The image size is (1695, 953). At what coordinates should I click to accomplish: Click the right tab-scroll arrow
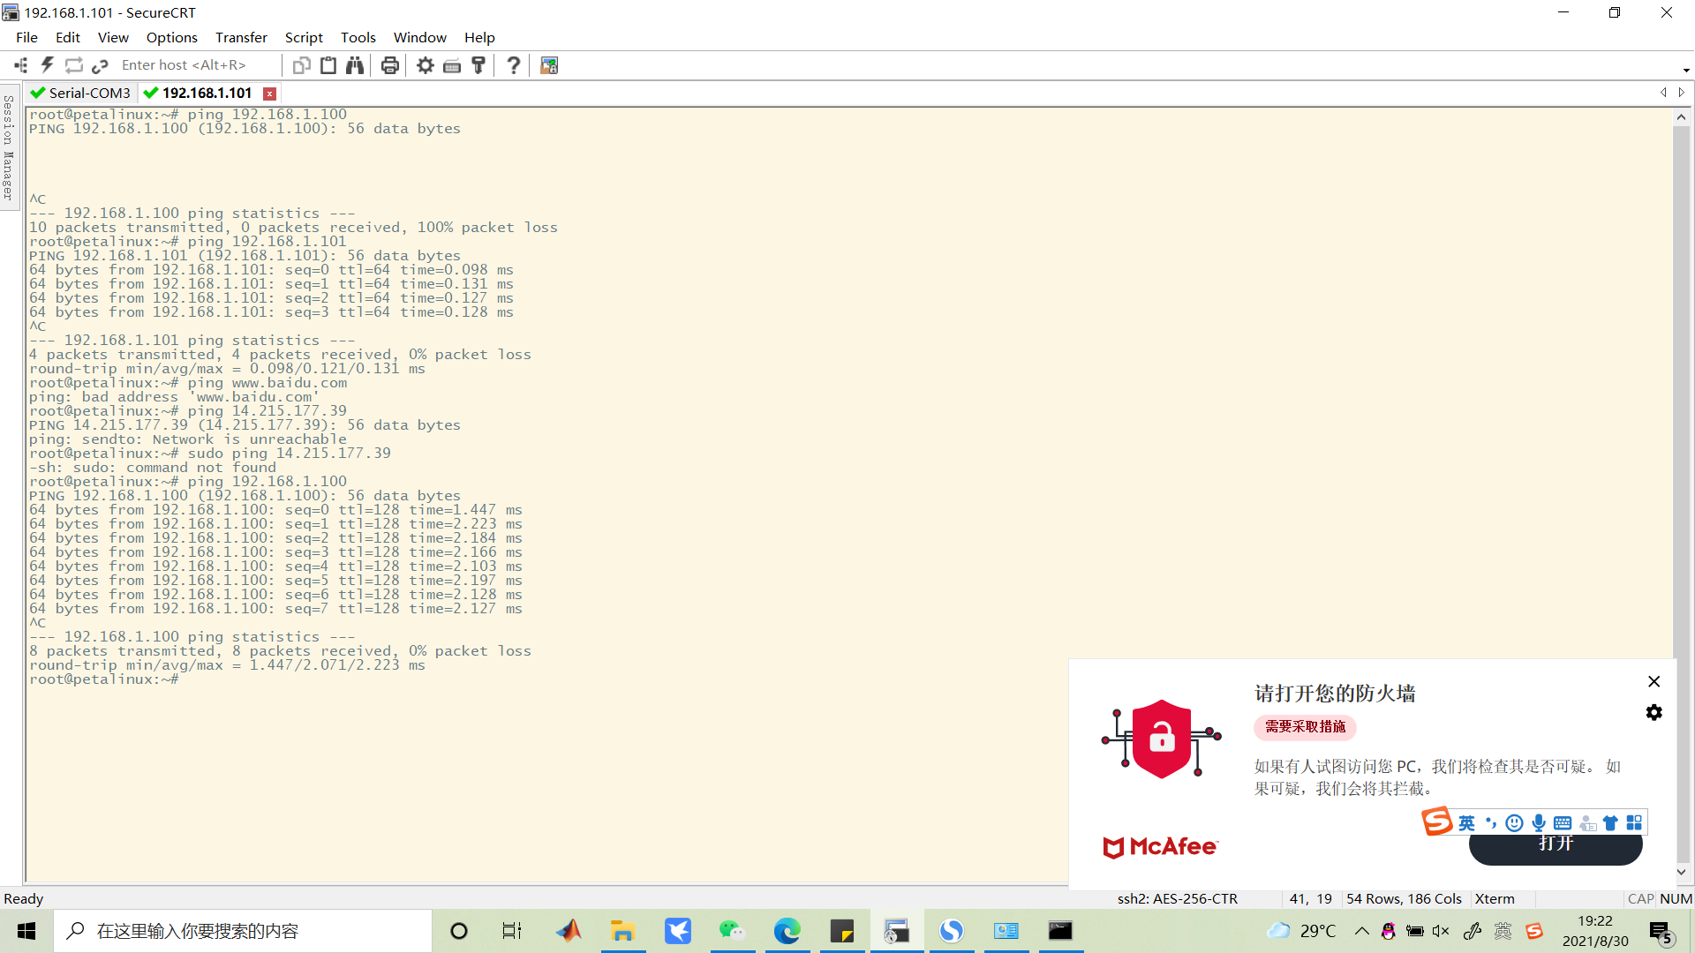(x=1681, y=93)
